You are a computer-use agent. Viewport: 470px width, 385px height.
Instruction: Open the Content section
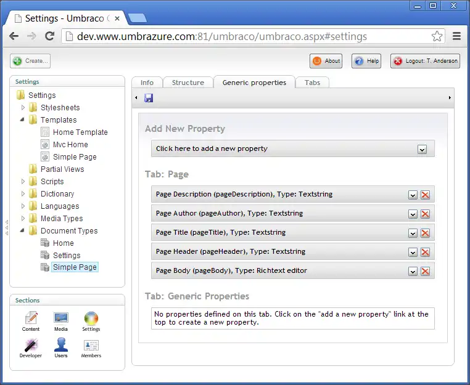click(31, 321)
